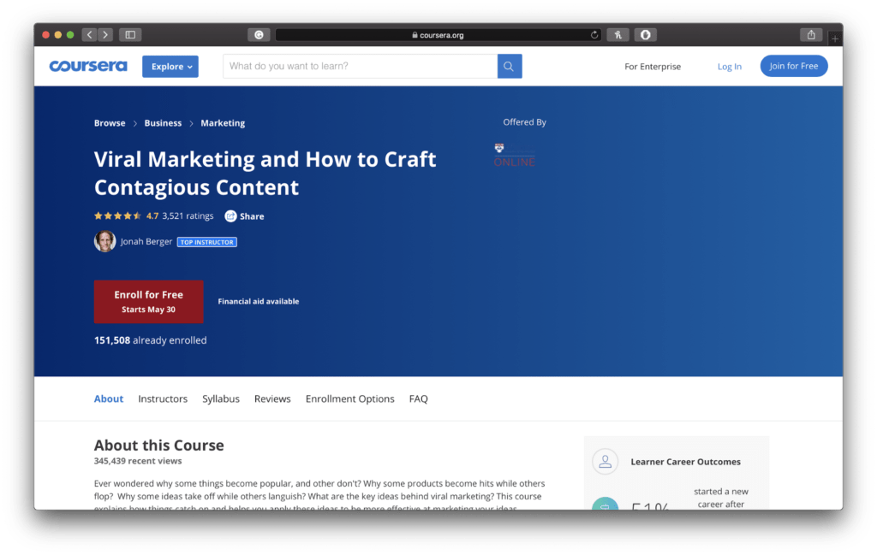The image size is (877, 555).
Task: Click Business breadcrumb
Action: click(163, 123)
